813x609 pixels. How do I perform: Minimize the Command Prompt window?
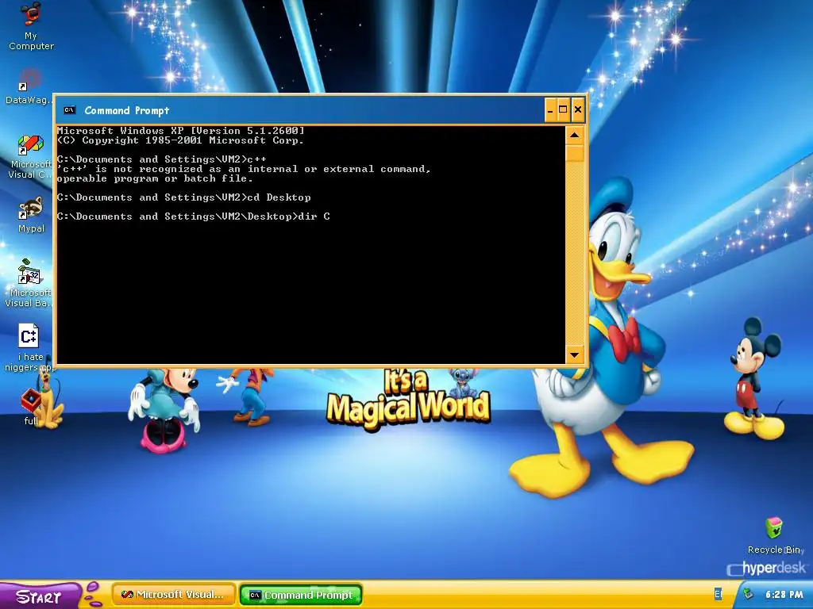pos(551,109)
